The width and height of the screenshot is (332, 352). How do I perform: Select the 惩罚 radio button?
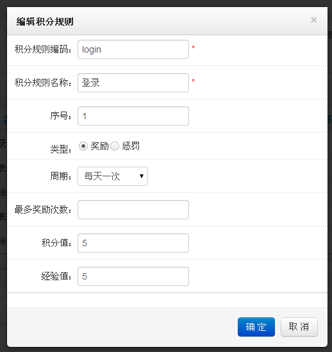click(x=115, y=146)
